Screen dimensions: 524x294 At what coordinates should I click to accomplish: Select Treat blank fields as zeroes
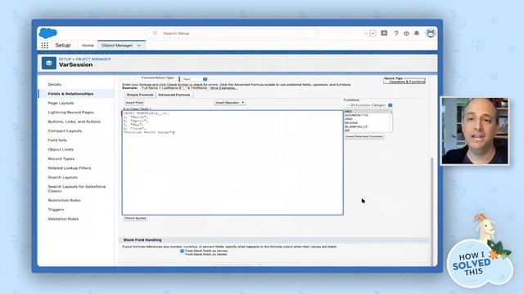coord(182,251)
